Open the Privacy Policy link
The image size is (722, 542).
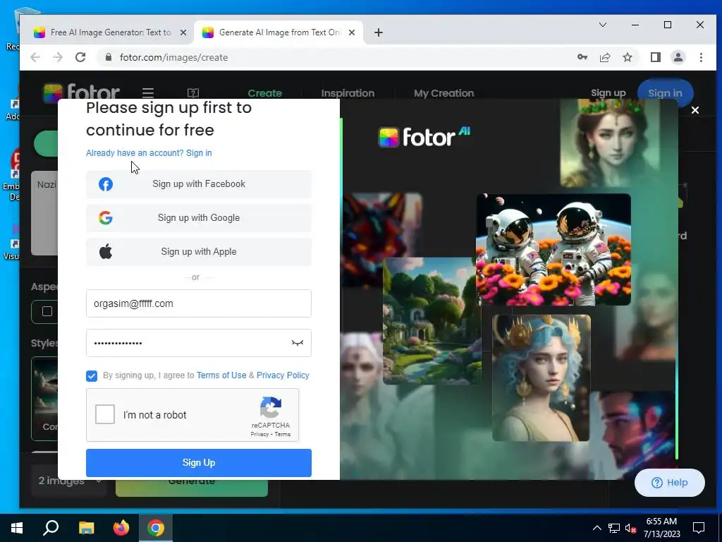coord(283,375)
